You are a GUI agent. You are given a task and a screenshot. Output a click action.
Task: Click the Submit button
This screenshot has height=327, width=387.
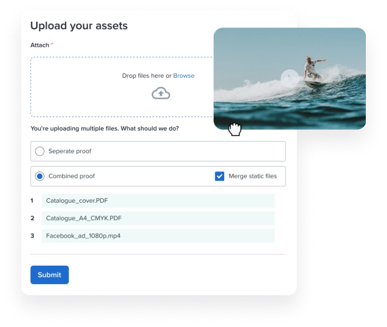(x=50, y=275)
